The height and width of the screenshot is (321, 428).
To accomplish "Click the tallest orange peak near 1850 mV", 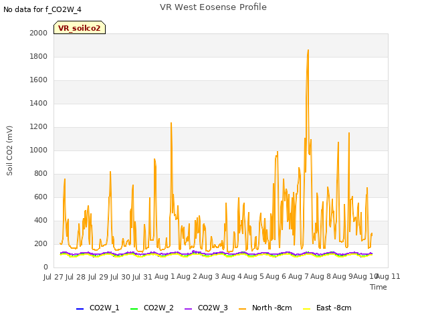I will (x=308, y=51).
